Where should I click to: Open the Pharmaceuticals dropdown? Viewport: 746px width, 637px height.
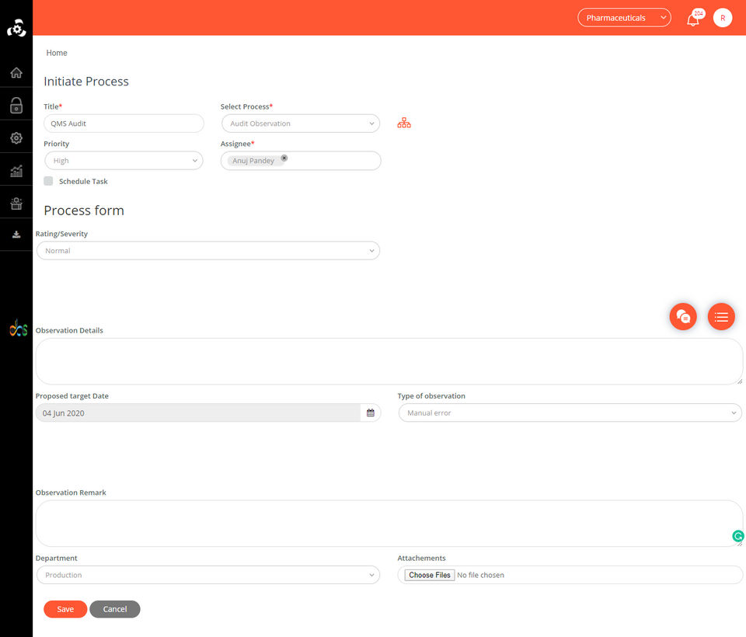point(624,18)
